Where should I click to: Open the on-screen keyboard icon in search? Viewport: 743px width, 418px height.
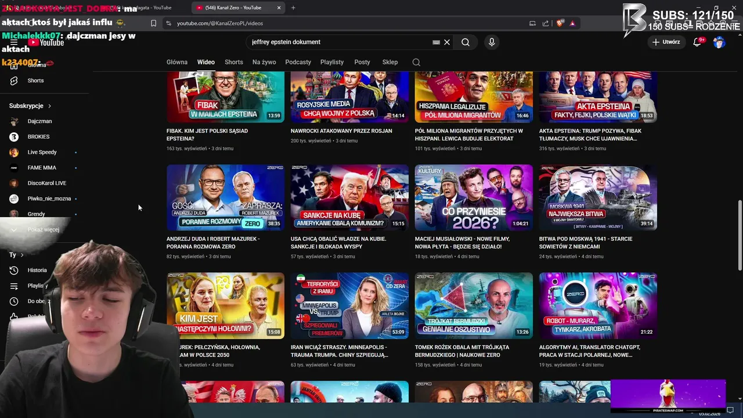coord(436,42)
